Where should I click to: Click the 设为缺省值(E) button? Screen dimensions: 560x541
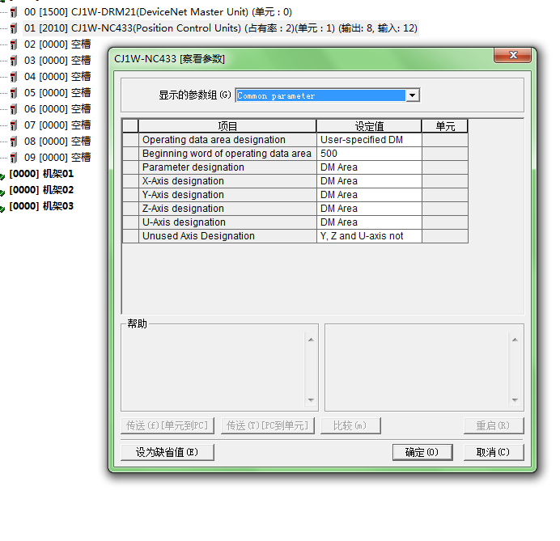(168, 452)
